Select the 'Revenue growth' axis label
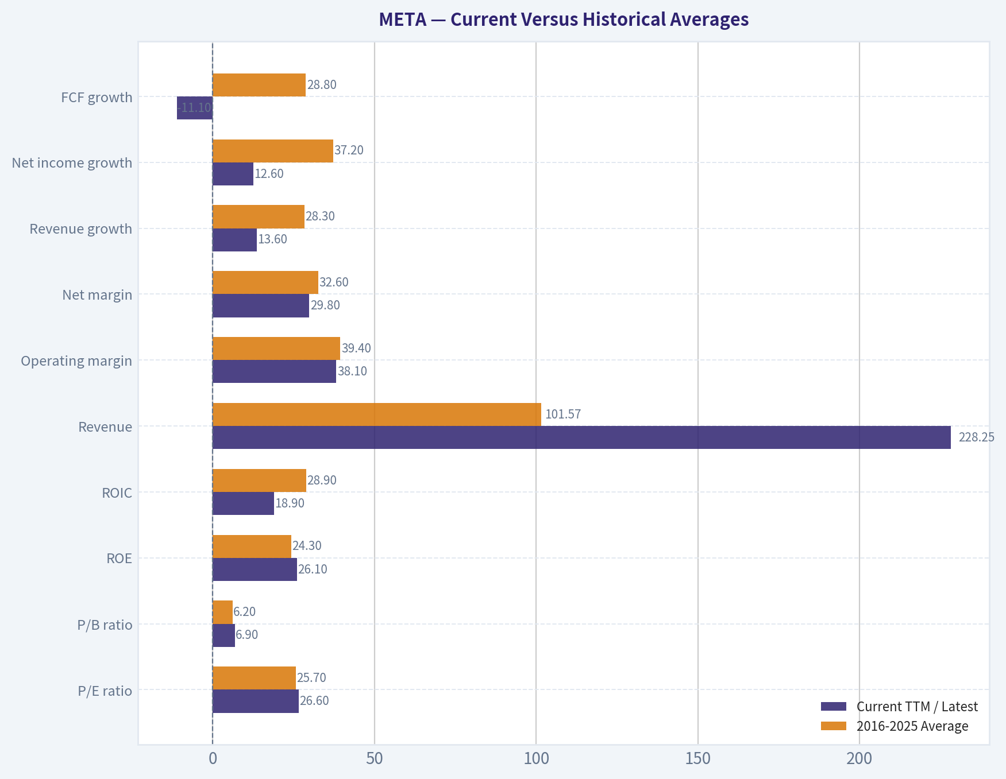The height and width of the screenshot is (779, 1006). (81, 229)
